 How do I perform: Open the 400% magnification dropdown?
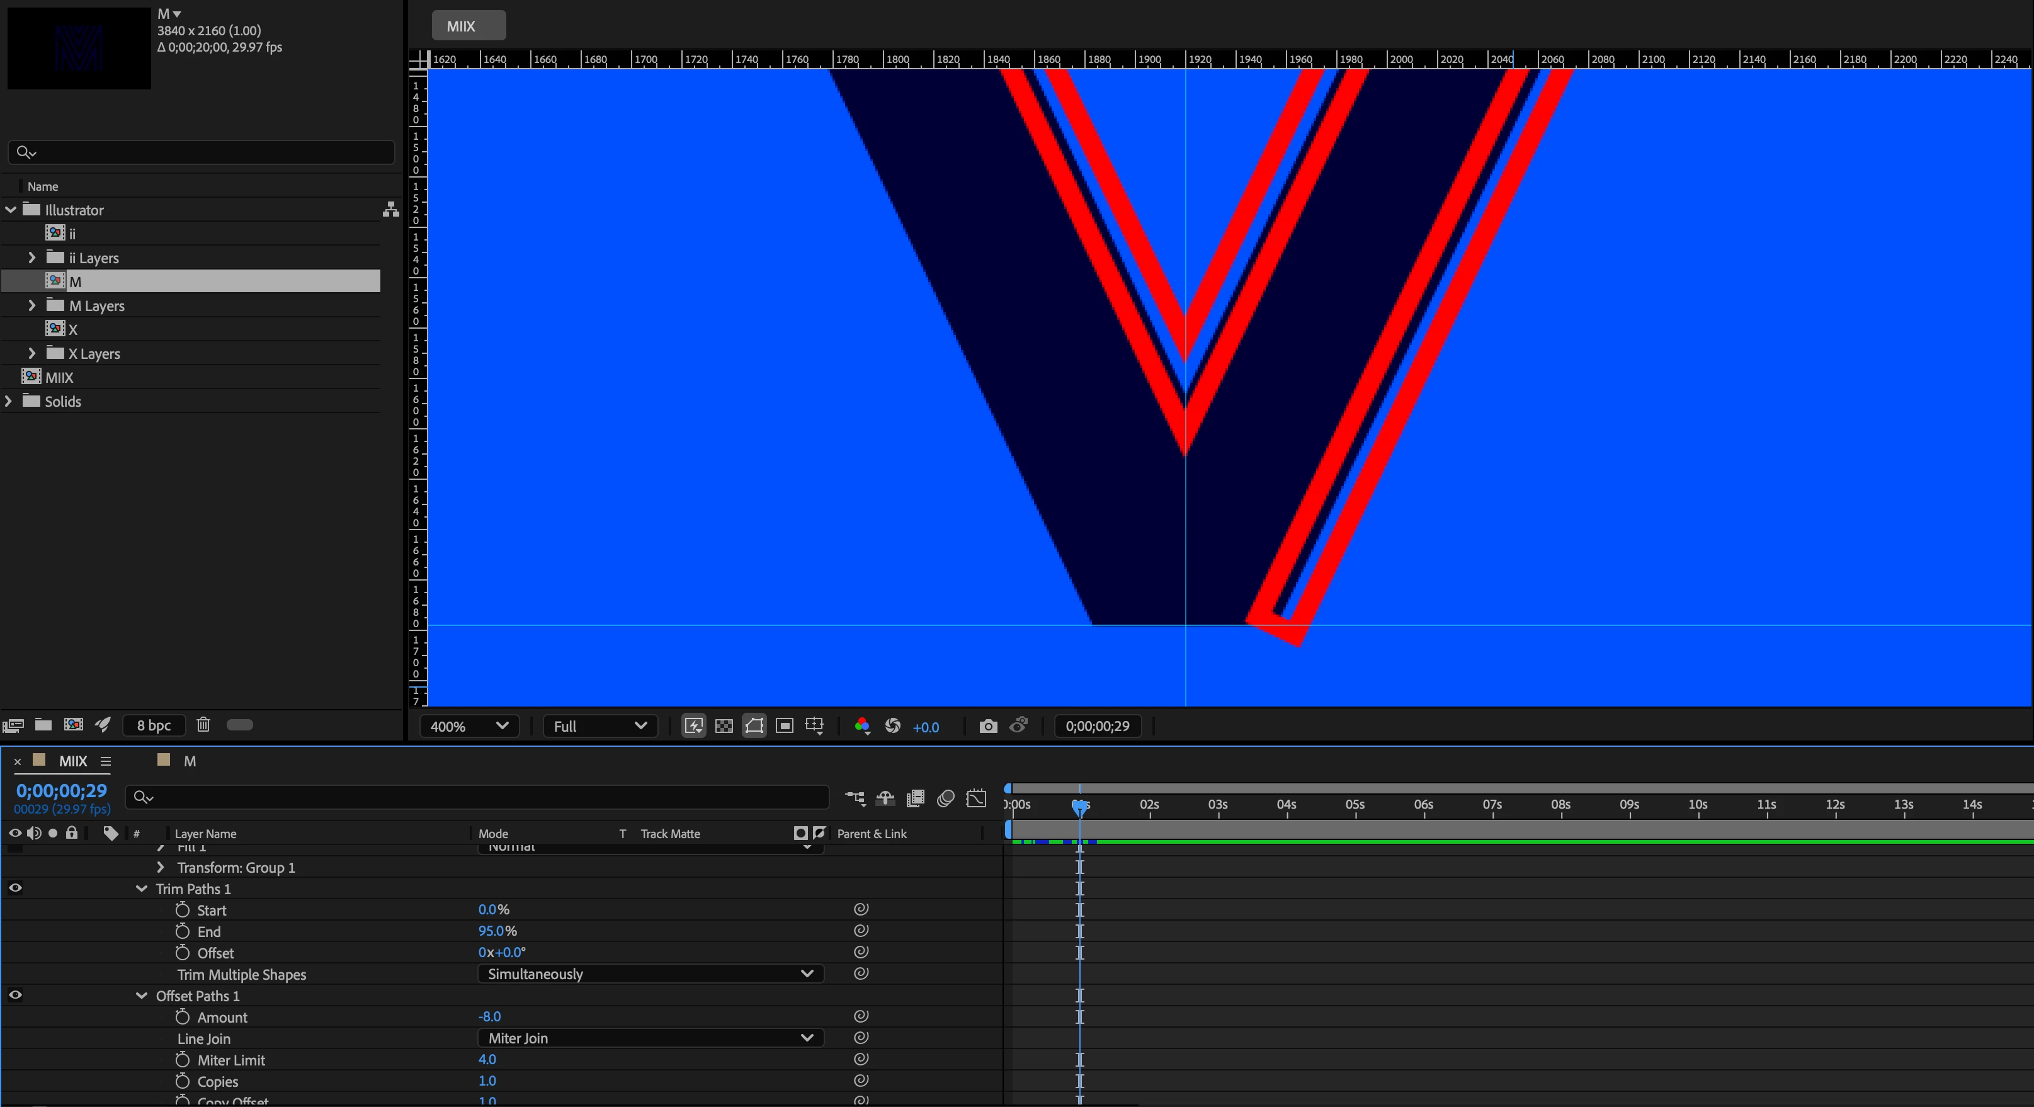click(469, 725)
